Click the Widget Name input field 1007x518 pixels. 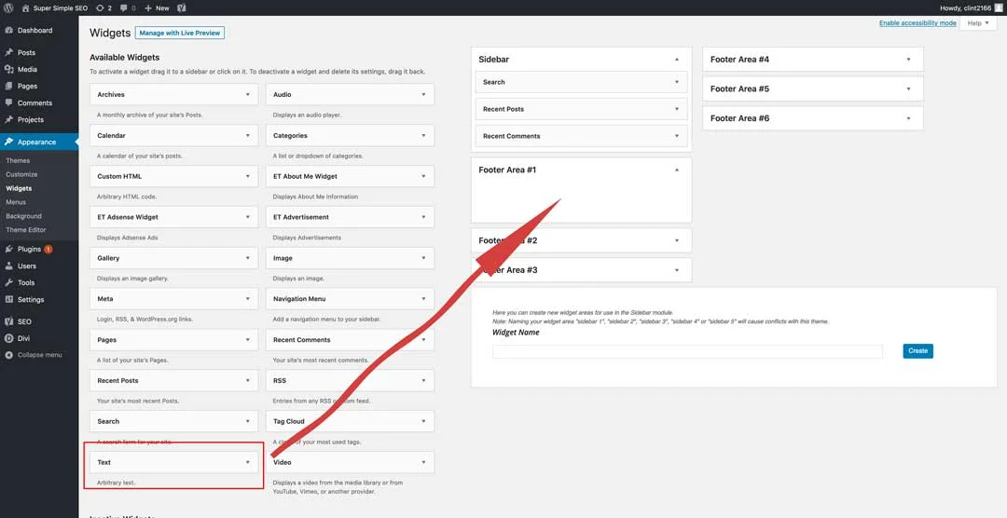coord(687,351)
